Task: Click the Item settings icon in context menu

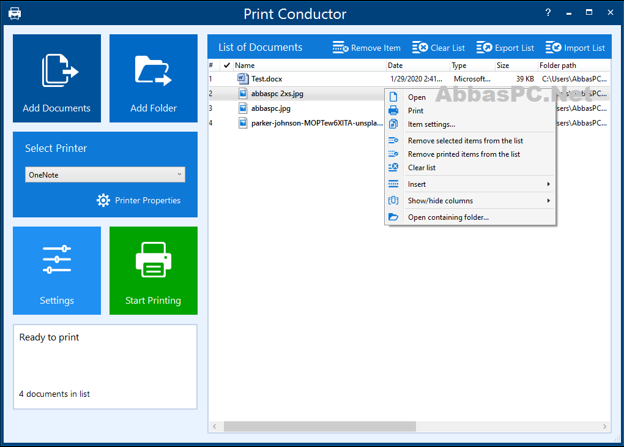Action: pyautogui.click(x=393, y=124)
